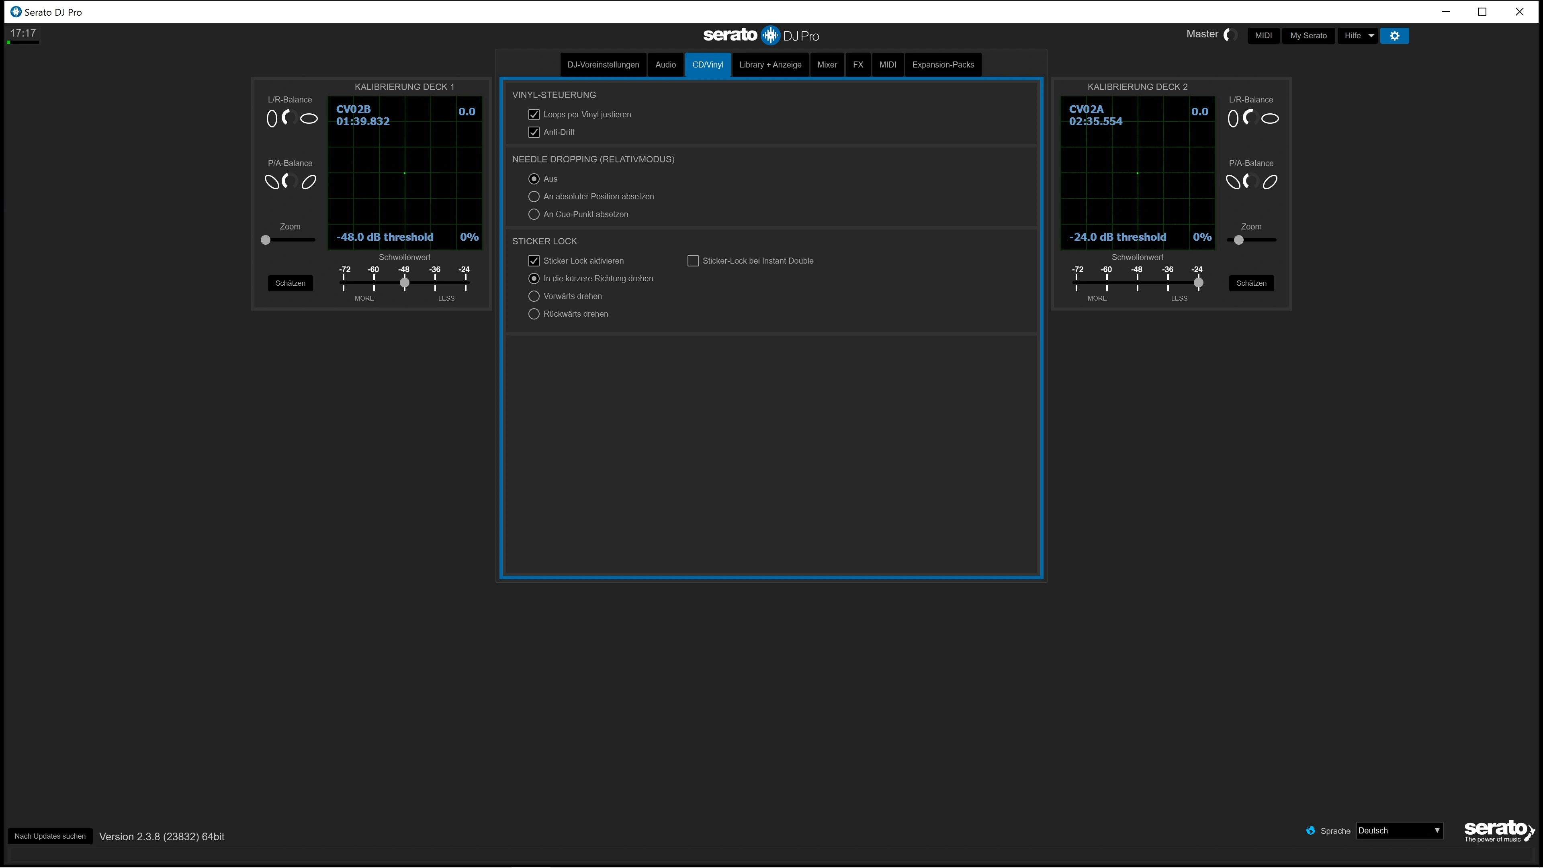1543x868 pixels.
Task: Enable Sticker-Lock bei Instant Double
Action: (x=693, y=260)
